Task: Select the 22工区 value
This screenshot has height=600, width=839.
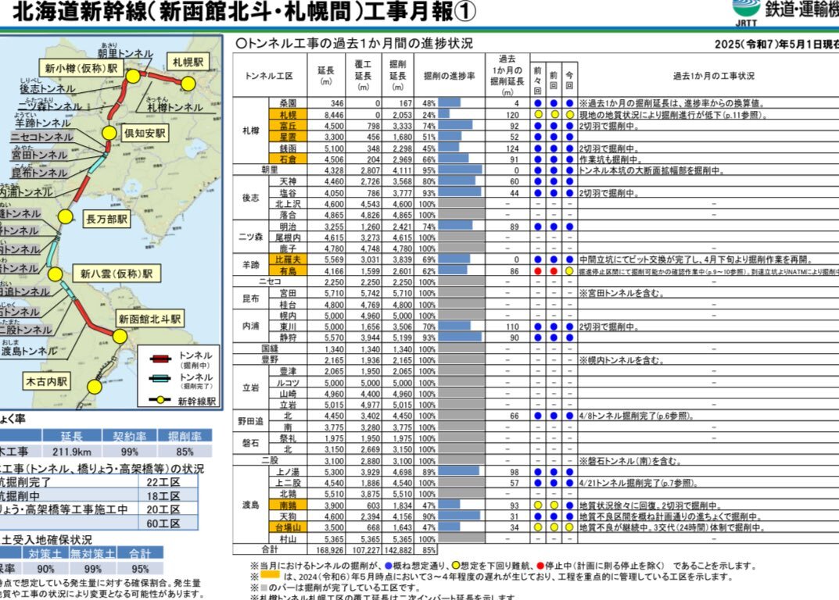Action: click(x=163, y=482)
